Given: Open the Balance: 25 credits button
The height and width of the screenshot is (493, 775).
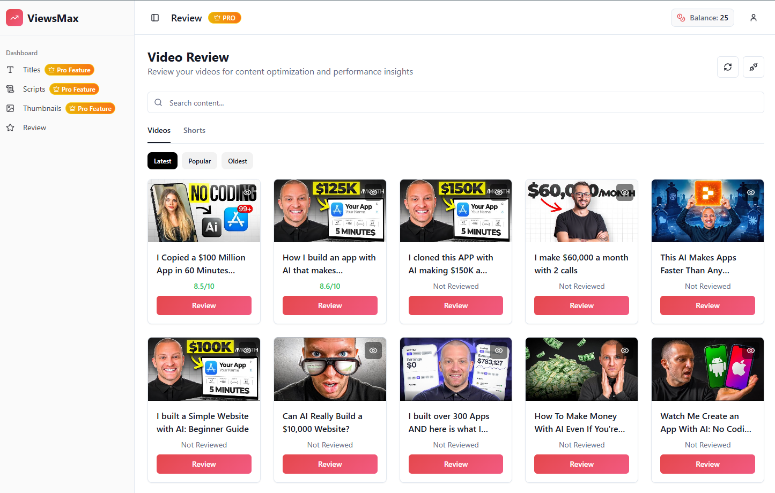Looking at the screenshot, I should click(x=703, y=18).
